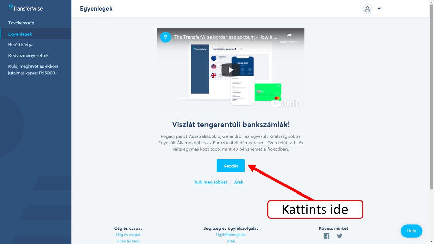Viewport: 434px width, 244px height.
Task: Open the user profile avatar icon
Action: tap(367, 9)
